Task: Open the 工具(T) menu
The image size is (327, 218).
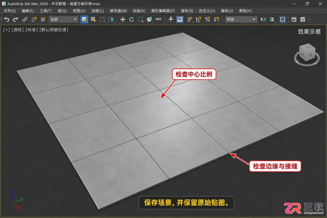Action: click(x=46, y=11)
